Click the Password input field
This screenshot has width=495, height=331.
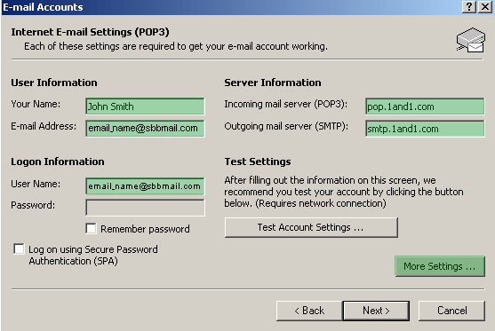click(145, 208)
